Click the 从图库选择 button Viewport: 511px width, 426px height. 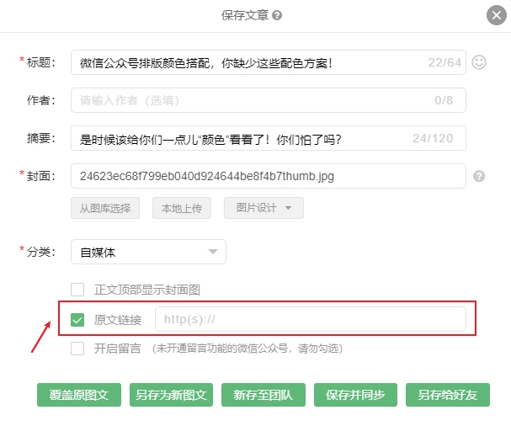[x=105, y=208]
